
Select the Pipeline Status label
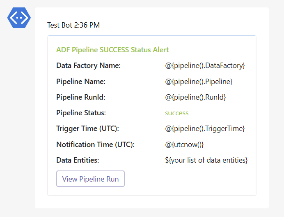(x=81, y=113)
